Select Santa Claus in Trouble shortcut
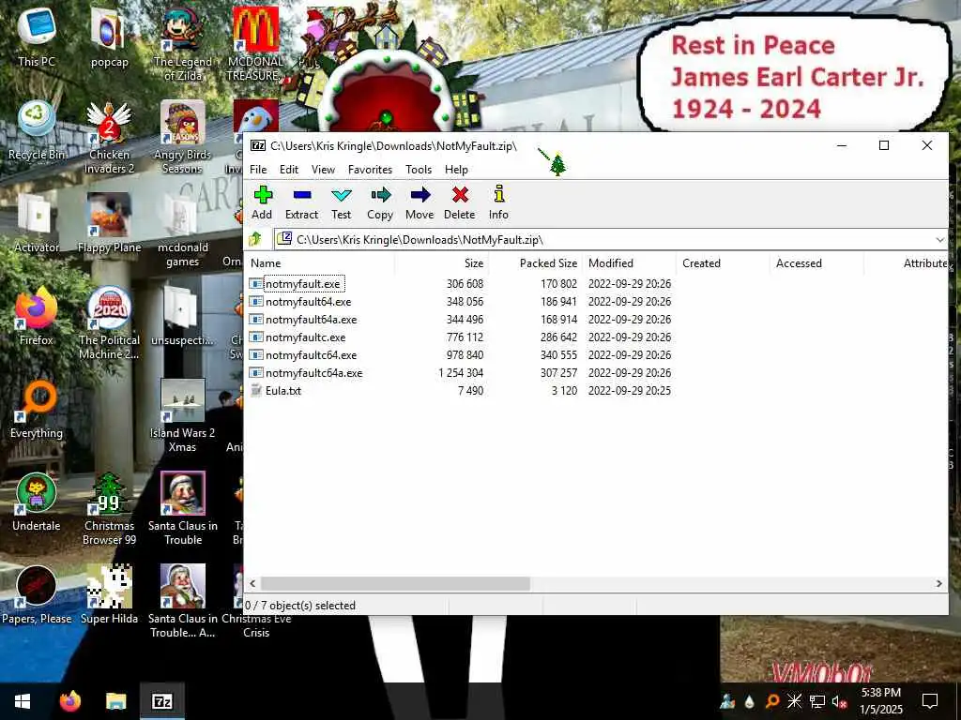The width and height of the screenshot is (961, 720). tap(183, 509)
